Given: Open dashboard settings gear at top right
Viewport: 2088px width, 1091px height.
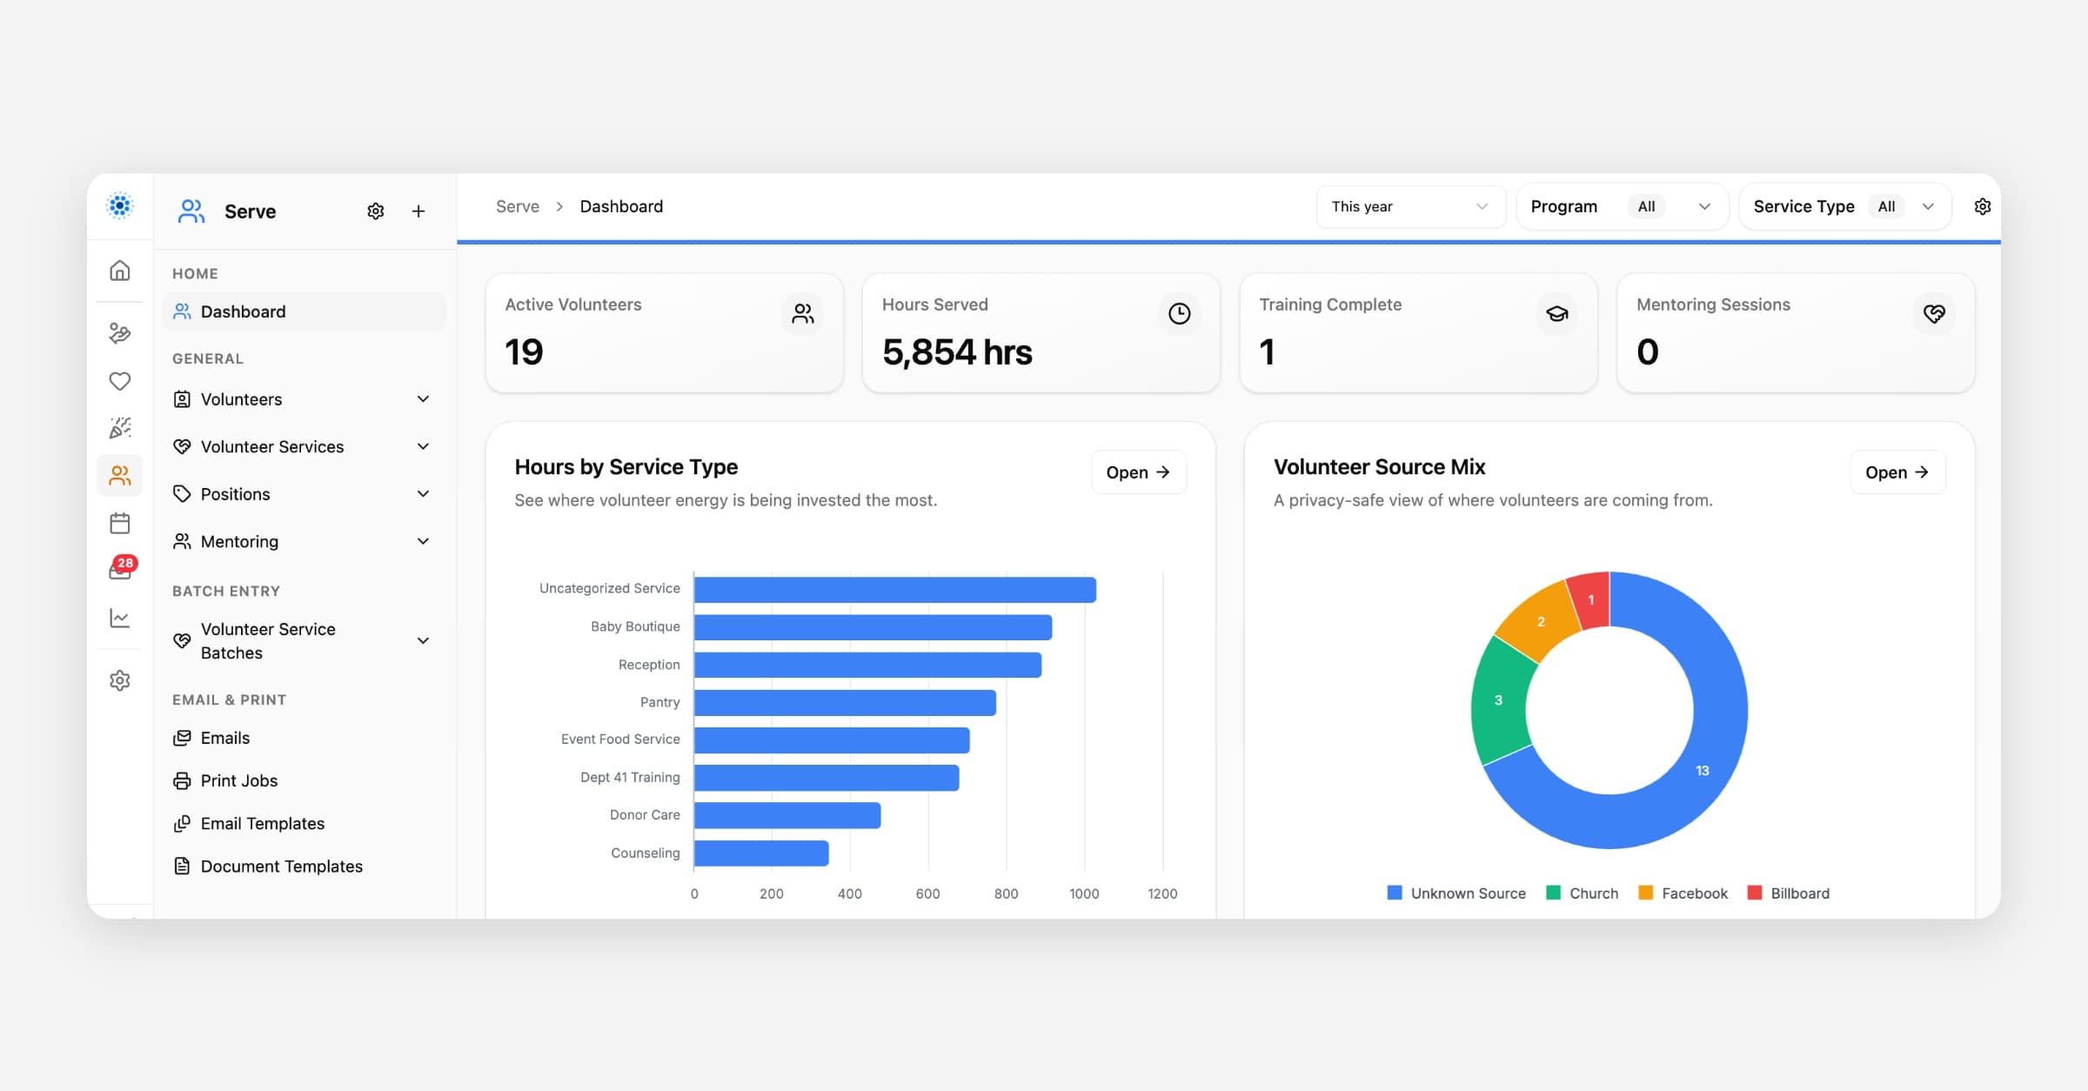Looking at the screenshot, I should (1983, 207).
